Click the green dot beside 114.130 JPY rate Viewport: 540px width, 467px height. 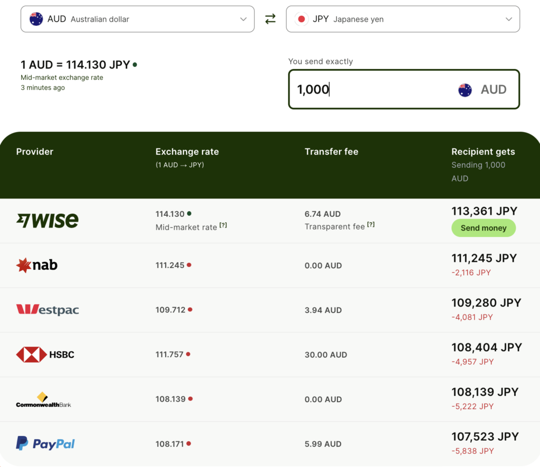[135, 64]
